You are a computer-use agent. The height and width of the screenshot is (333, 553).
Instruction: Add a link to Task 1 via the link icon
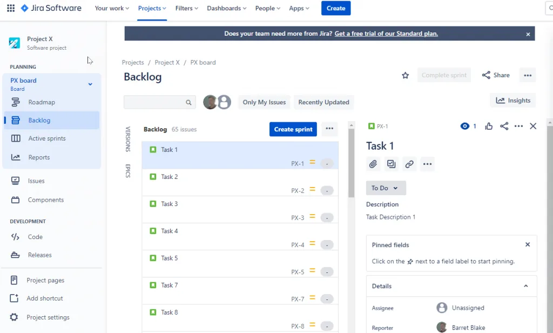[409, 164]
